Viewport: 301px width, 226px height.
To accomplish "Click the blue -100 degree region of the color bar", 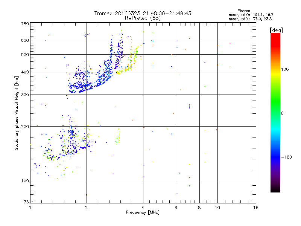I will click(x=275, y=157).
